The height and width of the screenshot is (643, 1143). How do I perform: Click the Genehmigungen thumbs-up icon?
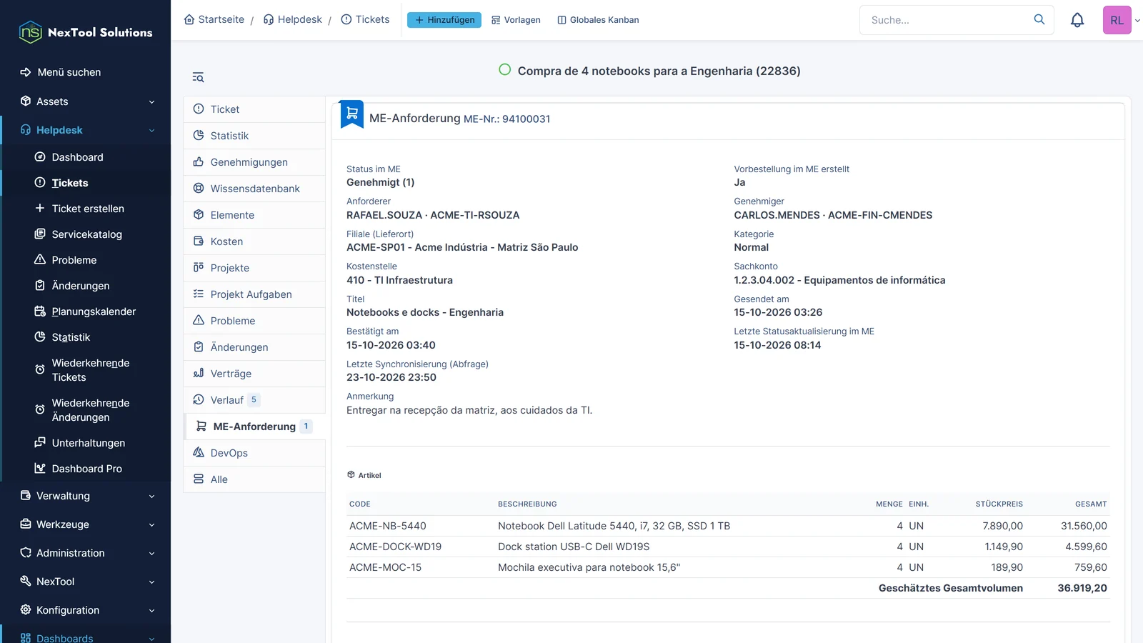[199, 162]
